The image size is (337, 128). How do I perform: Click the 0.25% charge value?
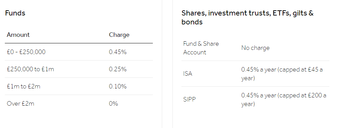point(118,69)
